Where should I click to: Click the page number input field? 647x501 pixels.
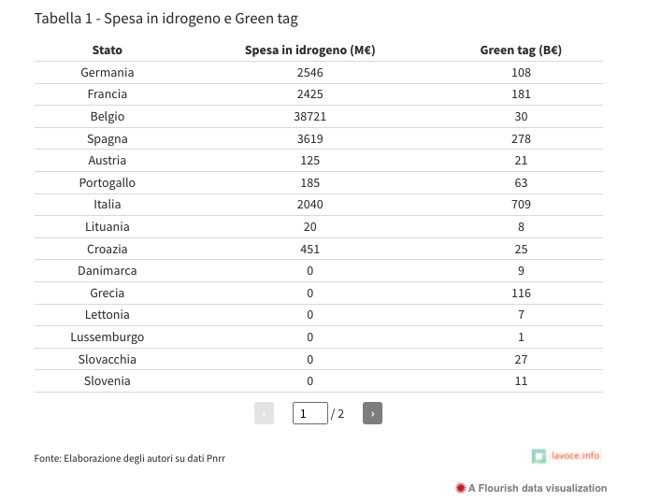[309, 413]
